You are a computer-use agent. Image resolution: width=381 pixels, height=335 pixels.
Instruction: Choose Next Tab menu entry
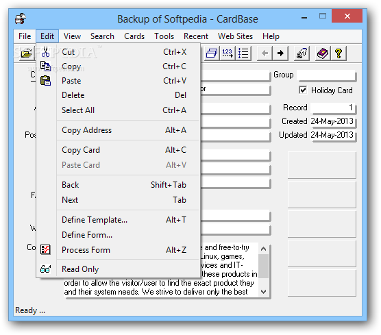(x=119, y=200)
